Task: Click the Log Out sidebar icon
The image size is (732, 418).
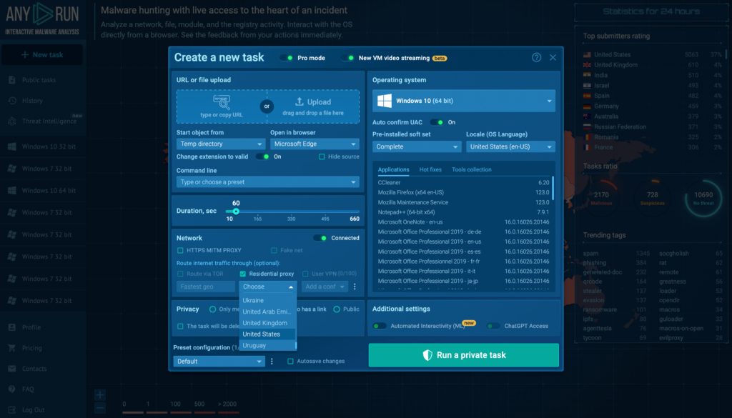Action: point(11,410)
